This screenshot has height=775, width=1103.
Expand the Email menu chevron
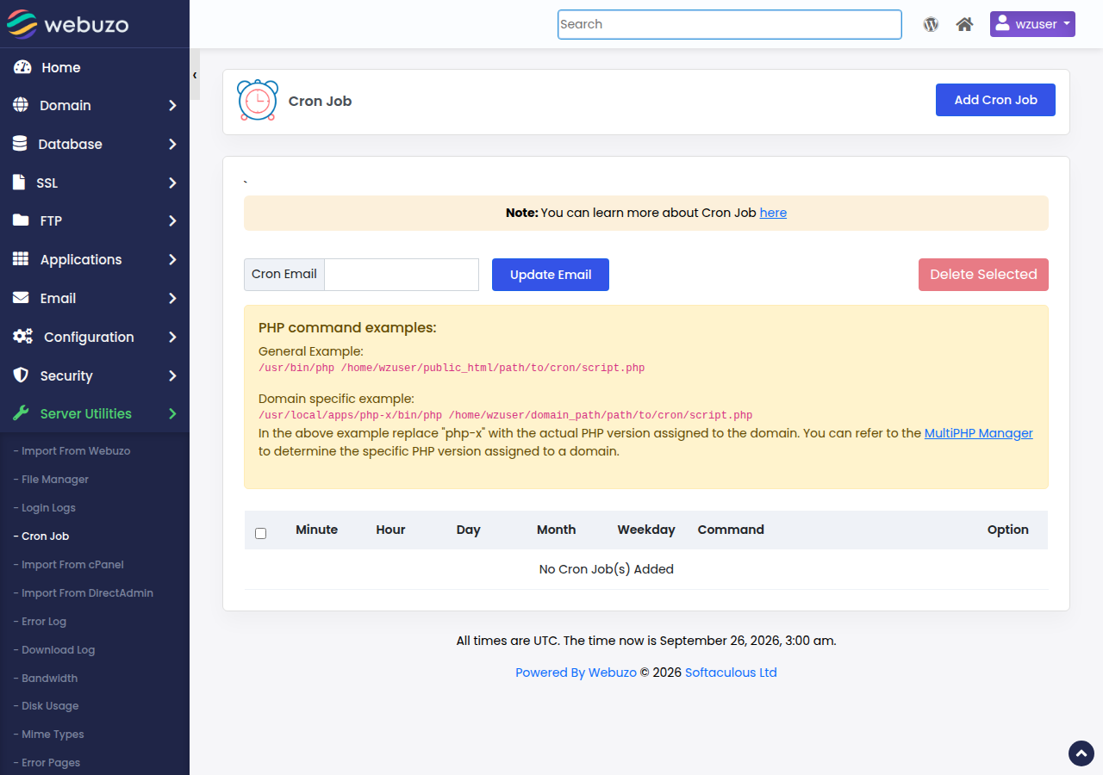pos(172,298)
